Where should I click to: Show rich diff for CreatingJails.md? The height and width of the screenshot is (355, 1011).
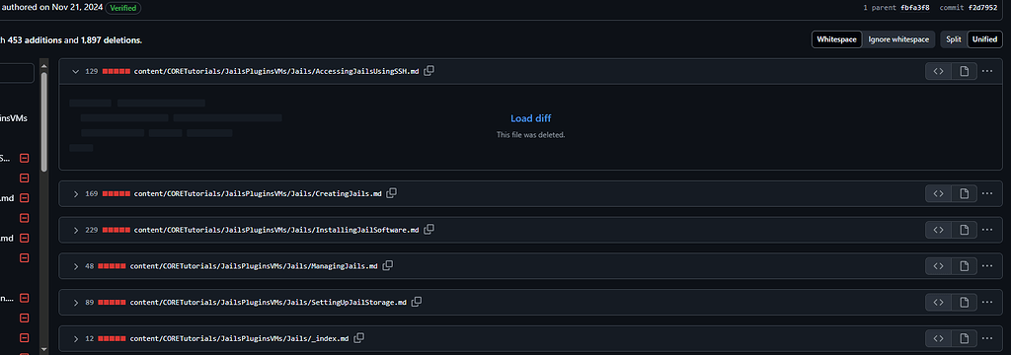pos(964,193)
